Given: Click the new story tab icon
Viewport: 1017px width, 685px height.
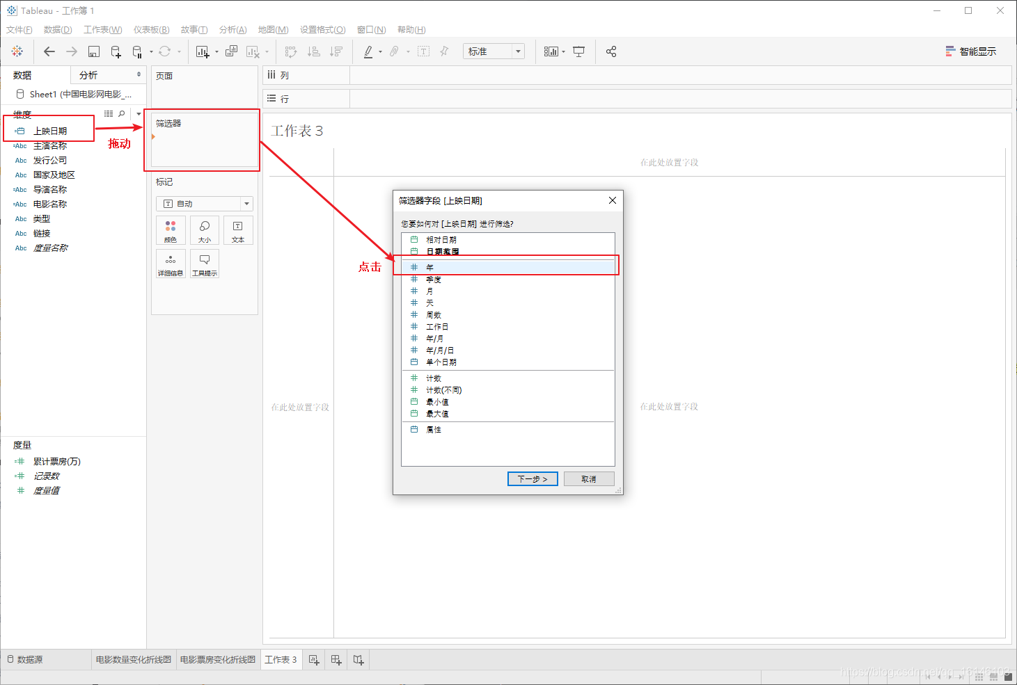Looking at the screenshot, I should 358,659.
